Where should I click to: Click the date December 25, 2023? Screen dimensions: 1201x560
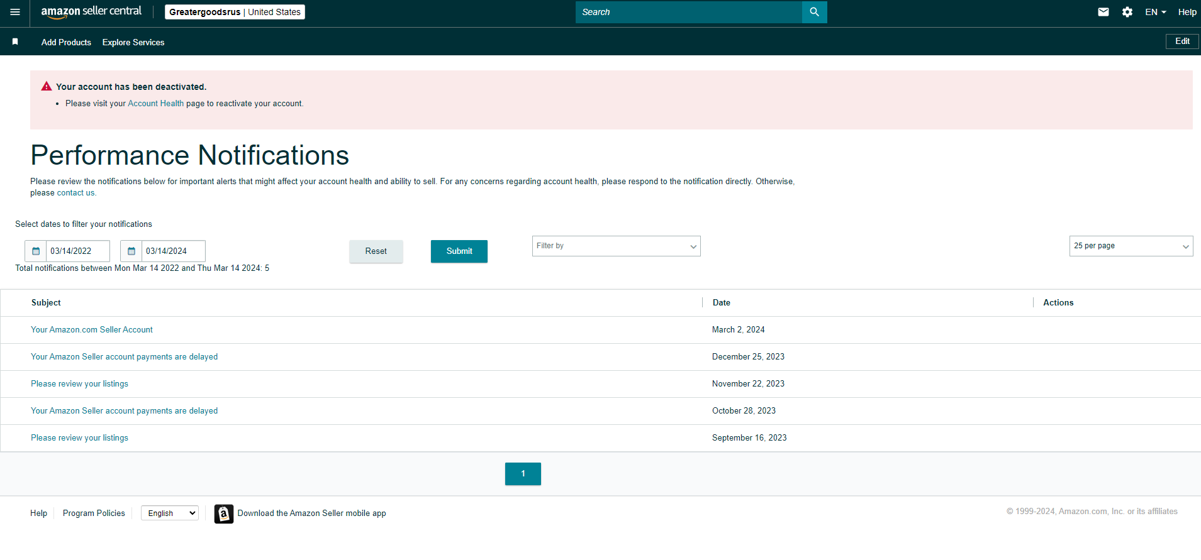coord(748,356)
